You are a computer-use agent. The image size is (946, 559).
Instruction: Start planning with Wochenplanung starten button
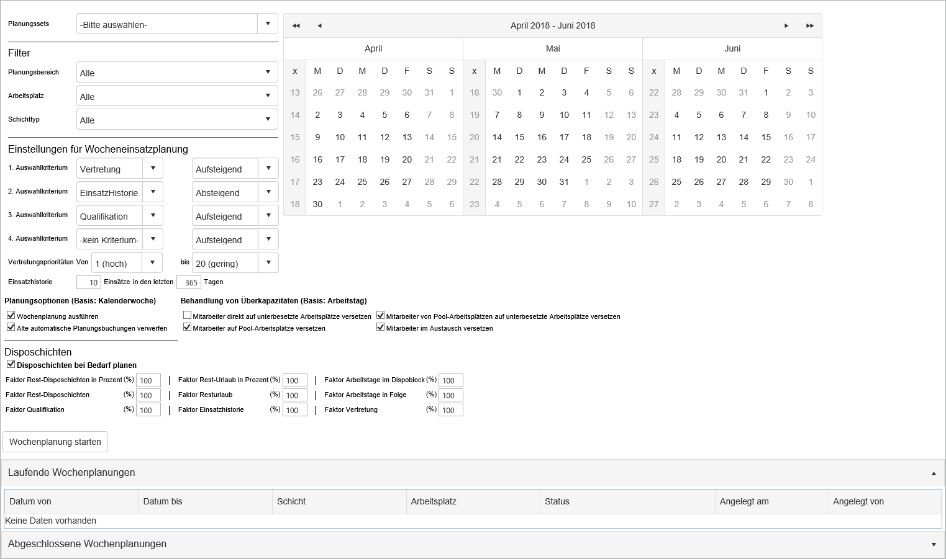[55, 442]
